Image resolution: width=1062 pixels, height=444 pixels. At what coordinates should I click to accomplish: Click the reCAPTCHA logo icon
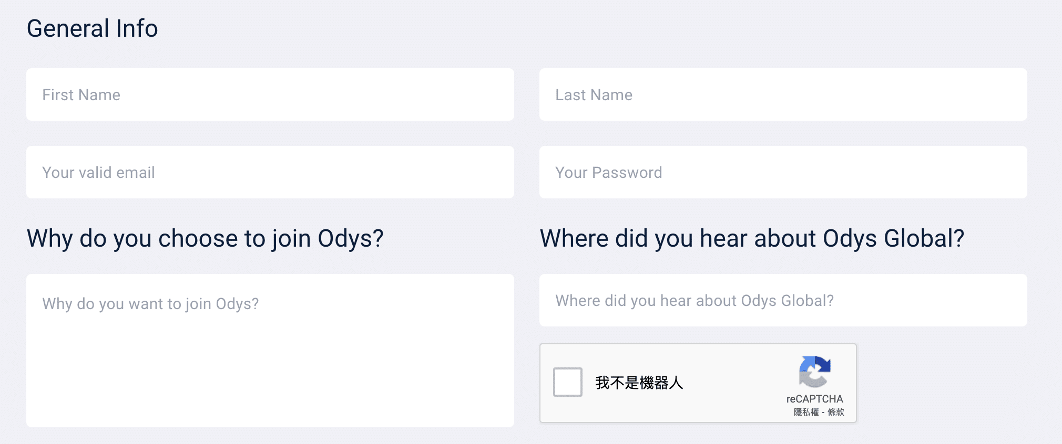[x=815, y=372]
